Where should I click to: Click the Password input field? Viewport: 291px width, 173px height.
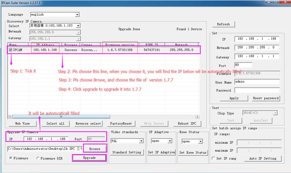coord(257,90)
